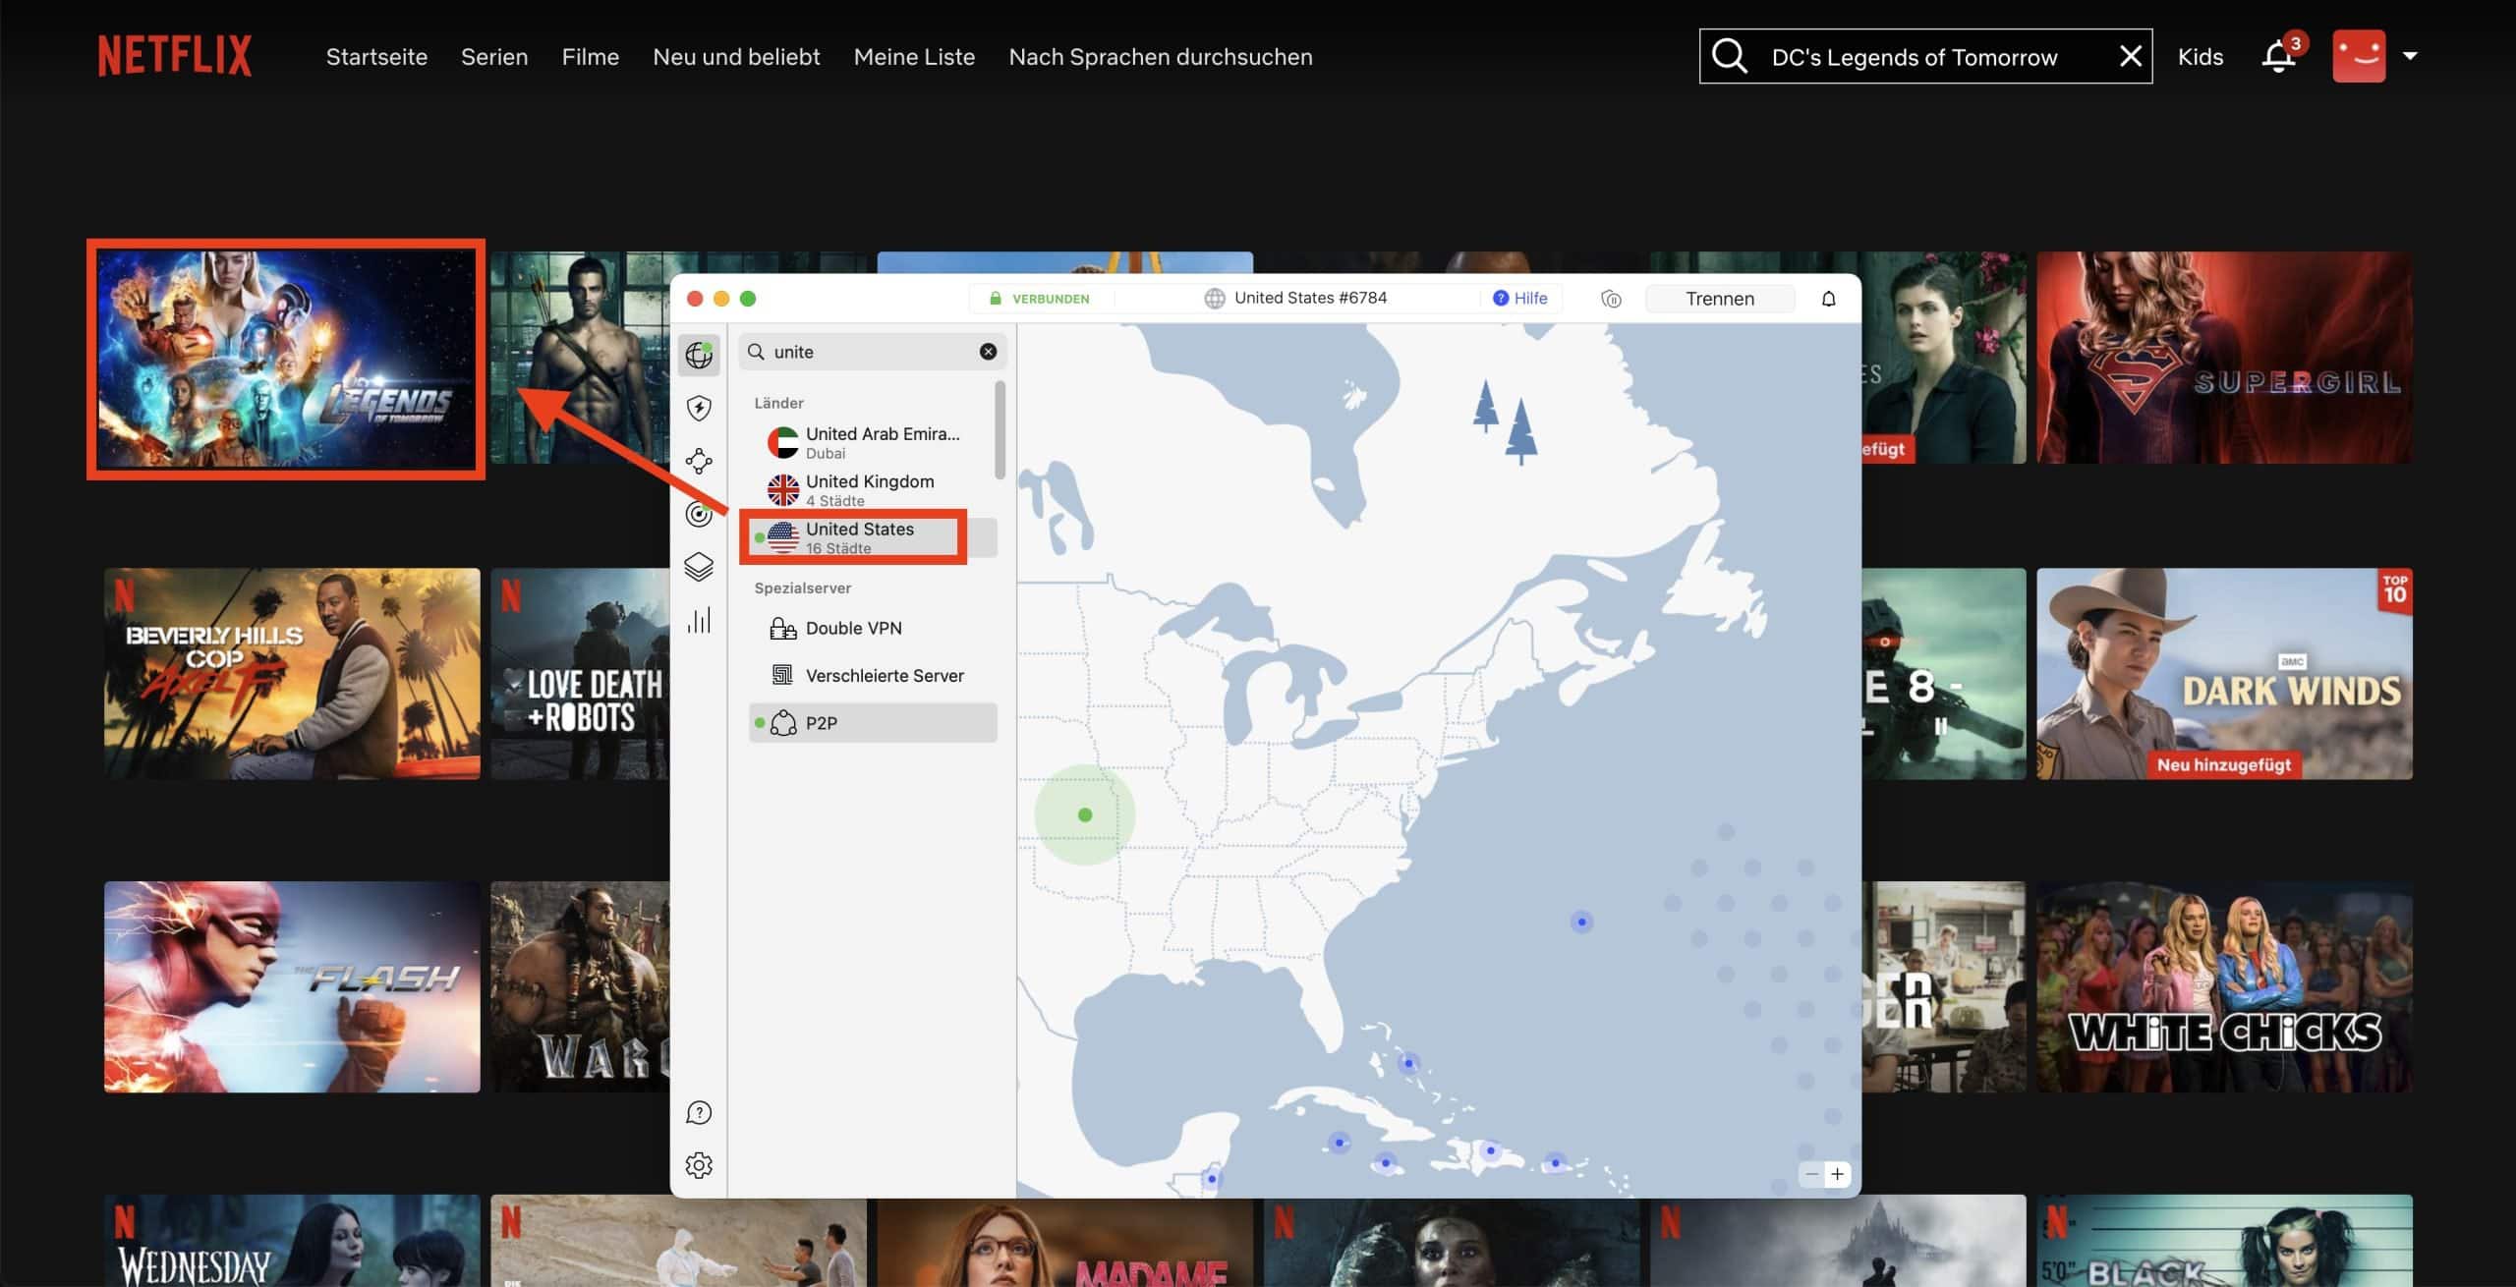
Task: Select United Kingdom server
Action: tap(873, 489)
